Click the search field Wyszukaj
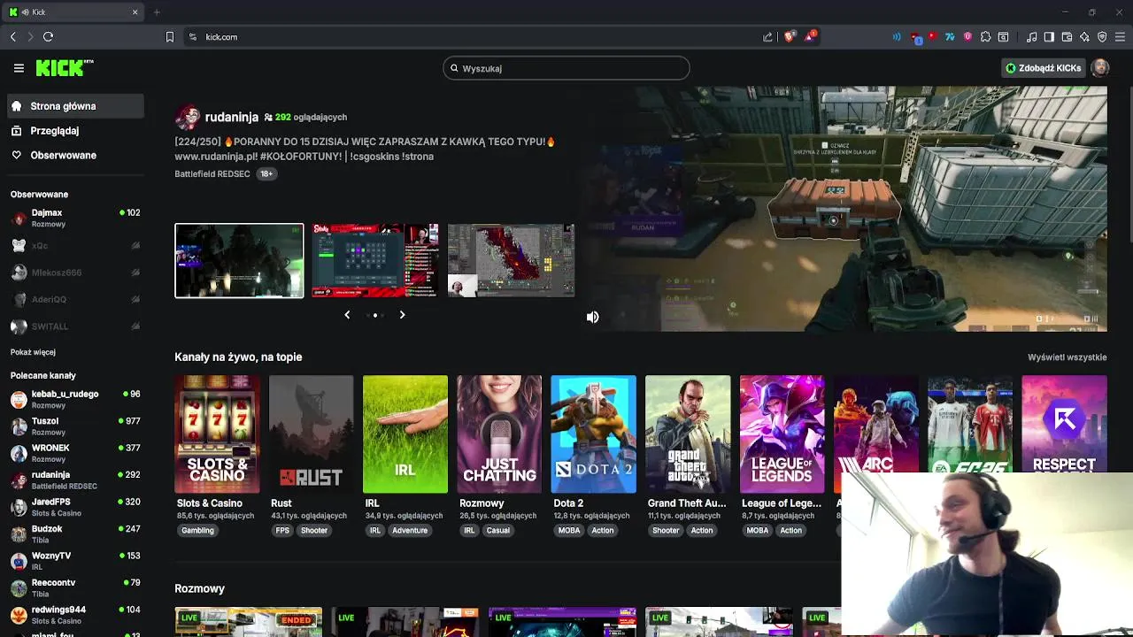The image size is (1133, 637). point(566,68)
